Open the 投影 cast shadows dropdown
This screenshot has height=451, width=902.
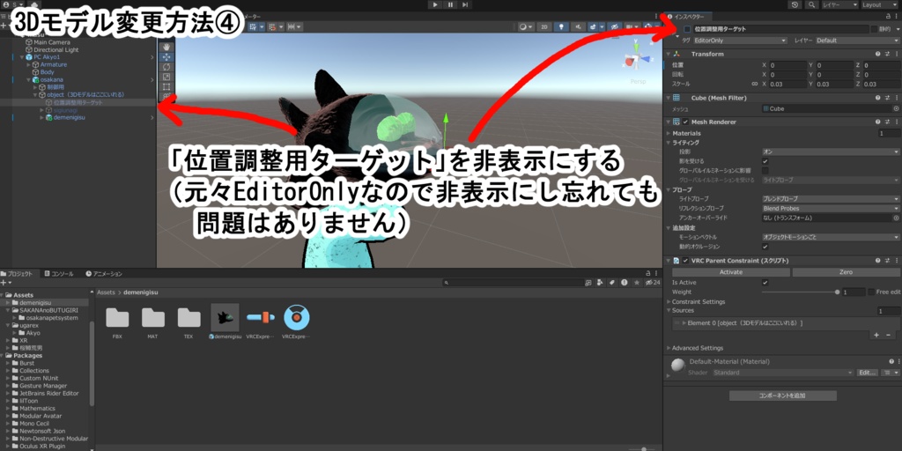(830, 152)
